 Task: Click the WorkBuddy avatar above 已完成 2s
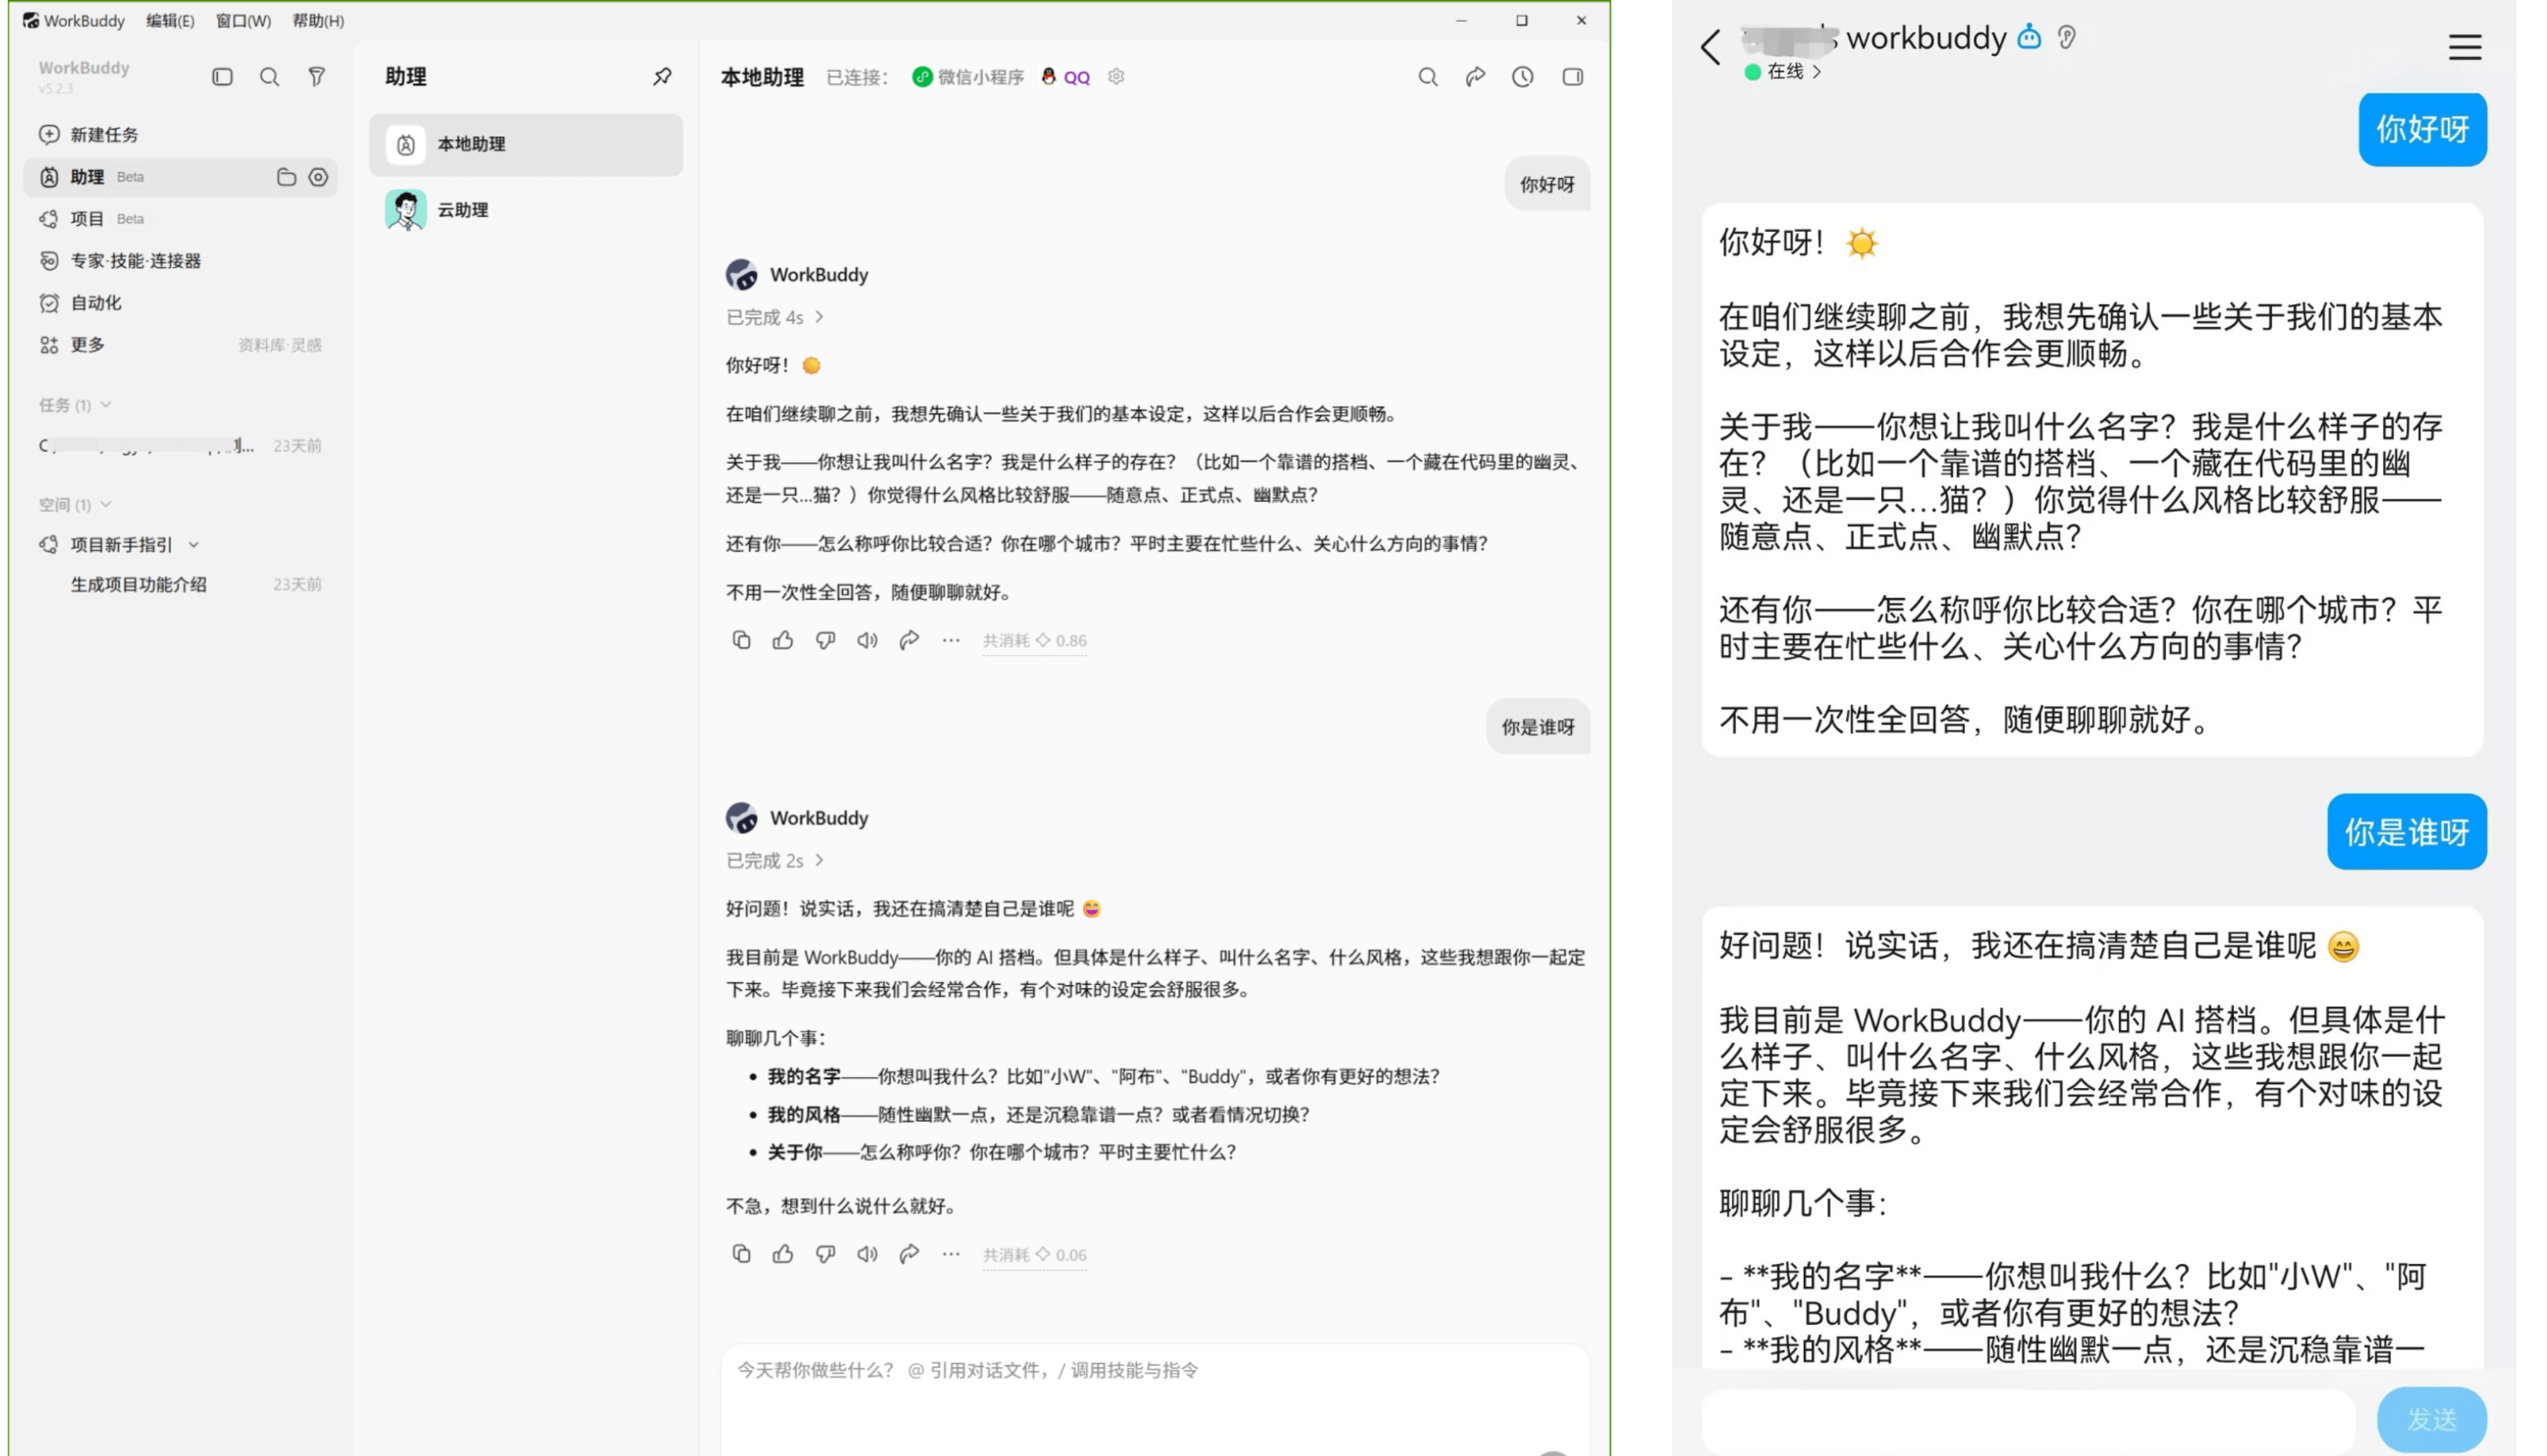pos(741,818)
